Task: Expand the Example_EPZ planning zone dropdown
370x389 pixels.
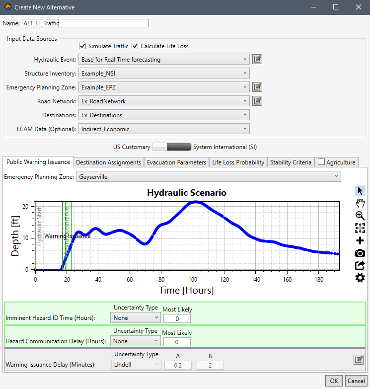Action: point(164,87)
